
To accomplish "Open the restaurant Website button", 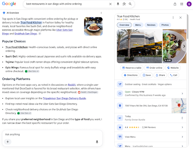I will (173, 68).
